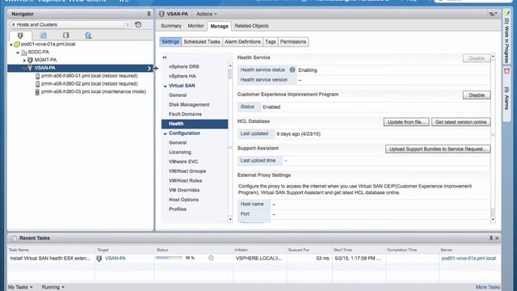Click the object view options icon top right
The width and height of the screenshot is (517, 291).
[x=493, y=14]
